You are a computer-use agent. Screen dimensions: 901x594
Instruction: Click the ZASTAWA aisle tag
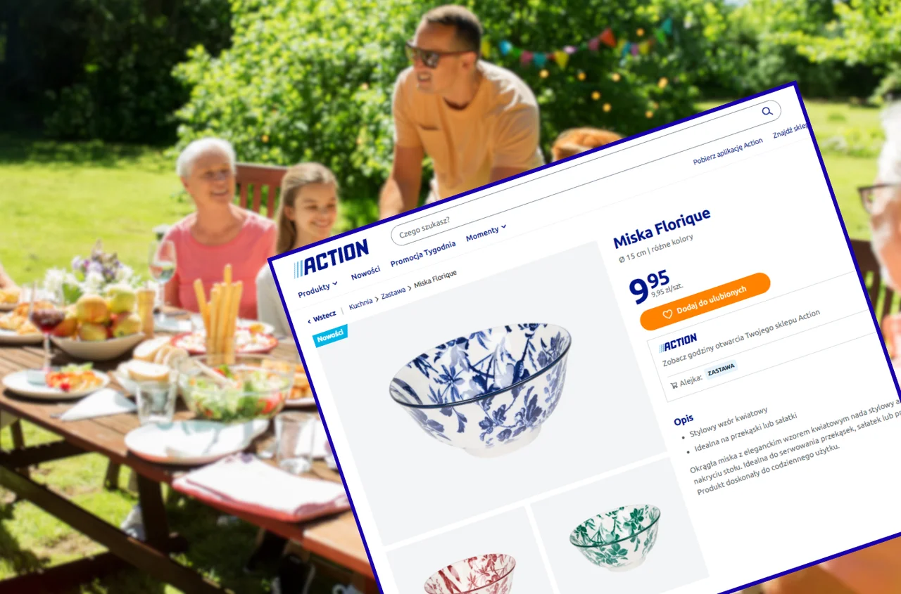[x=721, y=368]
